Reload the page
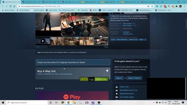187x105 pixels. (11, 6)
